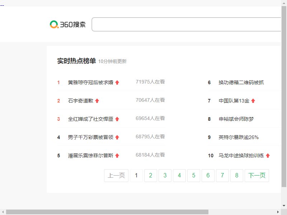Go to pagination page 8
Screen dimensions: 287x215
click(x=237, y=176)
